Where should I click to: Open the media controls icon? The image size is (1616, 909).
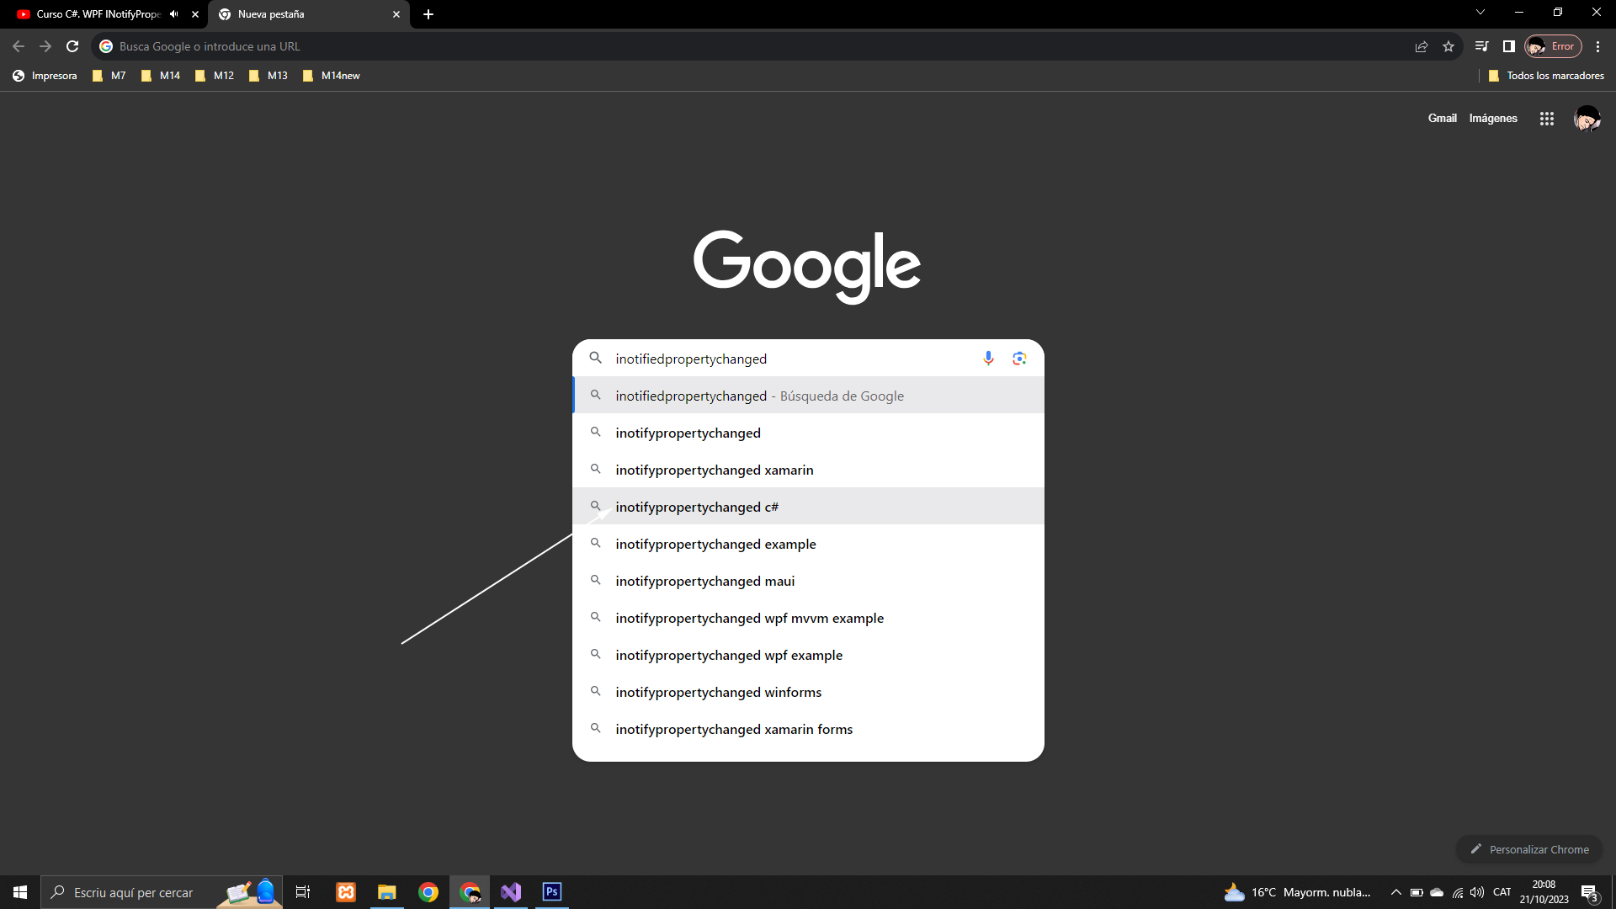coord(1482,46)
